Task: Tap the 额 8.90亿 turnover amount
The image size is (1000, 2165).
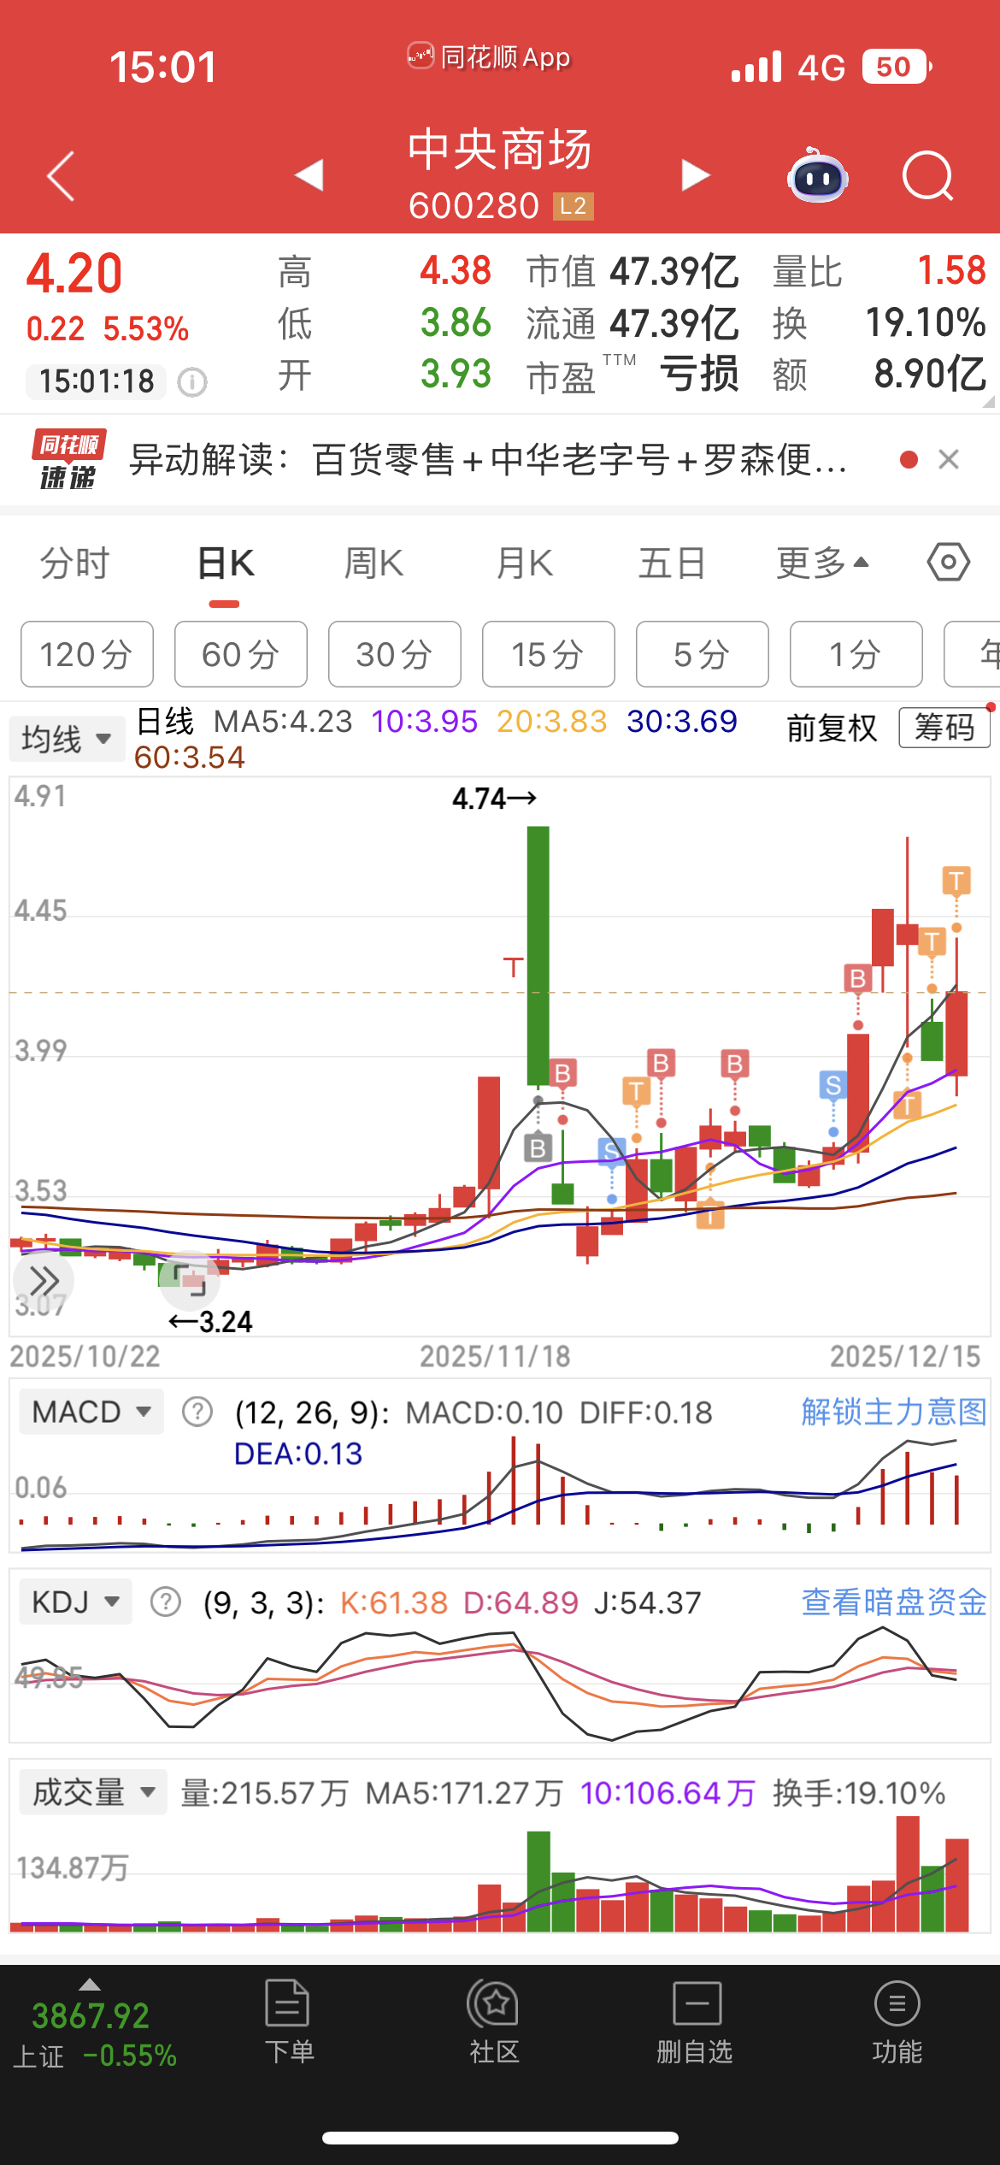Action: tap(930, 375)
